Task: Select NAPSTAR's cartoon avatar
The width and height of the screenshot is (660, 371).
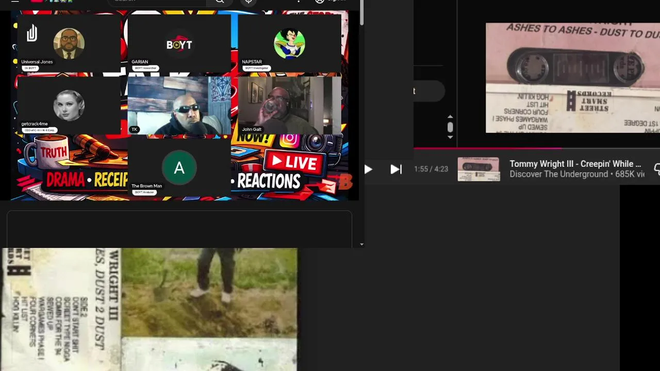Action: tap(289, 44)
